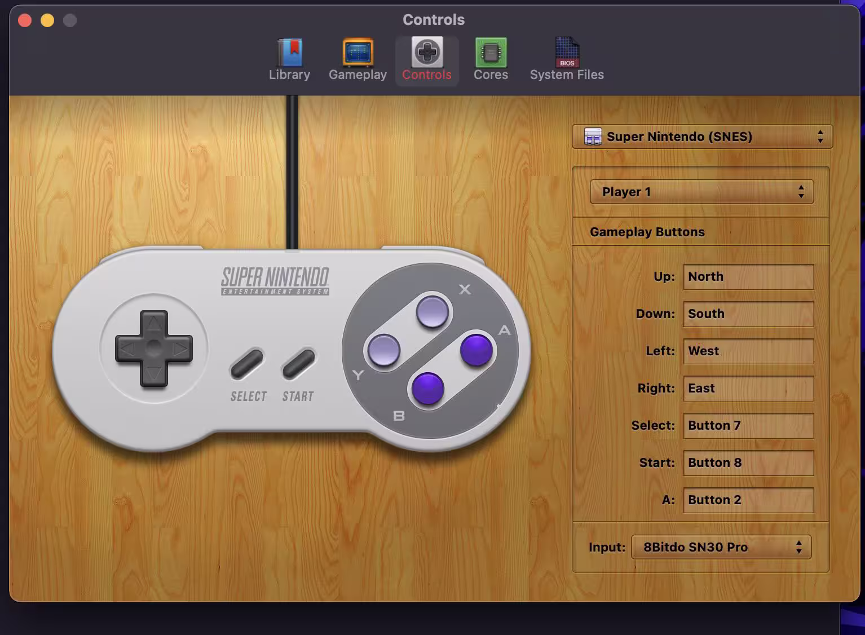Click the Left field showing West
The width and height of the screenshot is (865, 635).
748,351
